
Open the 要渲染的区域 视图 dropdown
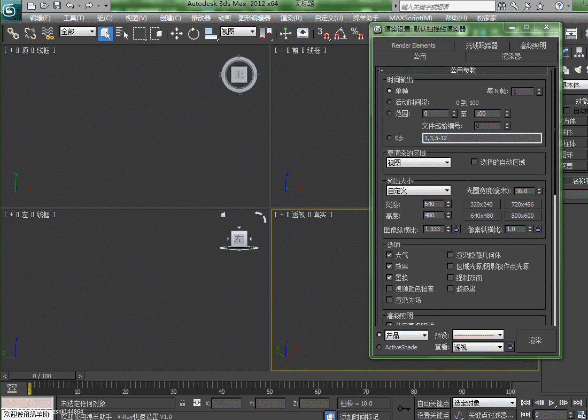point(419,162)
